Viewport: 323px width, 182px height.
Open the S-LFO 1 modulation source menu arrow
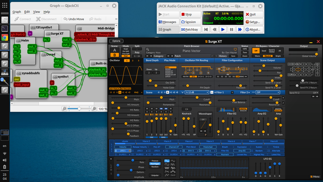tap(130, 154)
